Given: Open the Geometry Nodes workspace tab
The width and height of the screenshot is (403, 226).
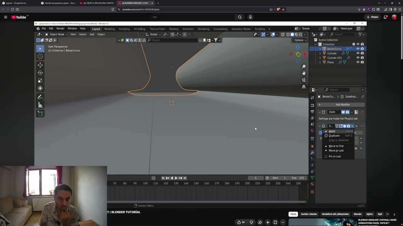Looking at the screenshot, I should click(241, 29).
